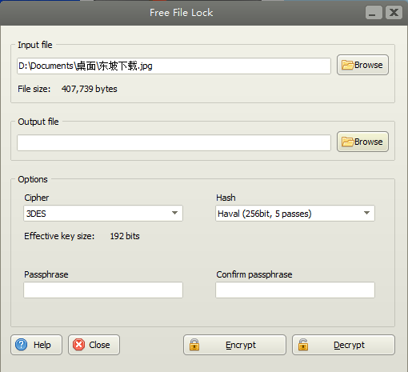The height and width of the screenshot is (372, 408).
Task: Minimize the Free File Lock window
Action: (x=374, y=13)
